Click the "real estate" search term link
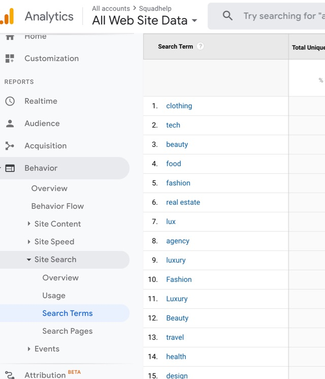The height and width of the screenshot is (379, 325). [183, 202]
